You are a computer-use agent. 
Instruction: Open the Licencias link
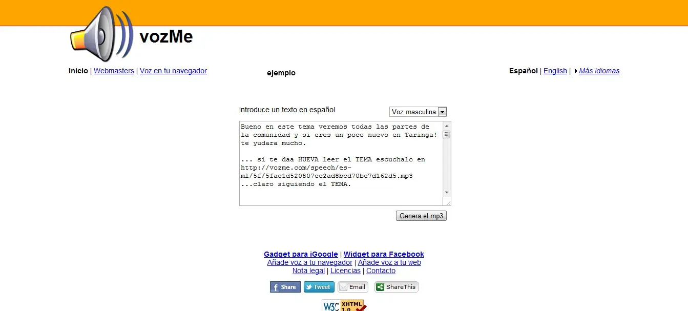pyautogui.click(x=345, y=271)
